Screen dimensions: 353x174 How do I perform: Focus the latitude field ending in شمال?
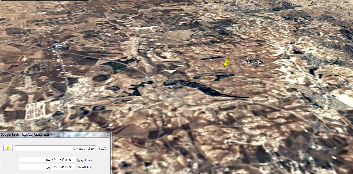coord(47,160)
